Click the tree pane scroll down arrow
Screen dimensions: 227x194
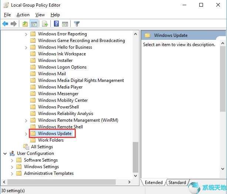(x=136, y=176)
